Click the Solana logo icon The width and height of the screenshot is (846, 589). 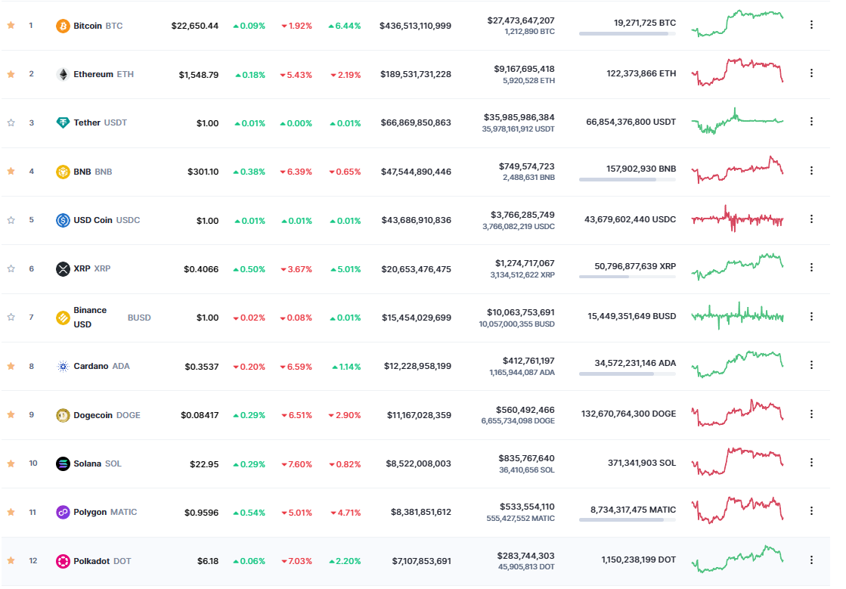pyautogui.click(x=63, y=463)
